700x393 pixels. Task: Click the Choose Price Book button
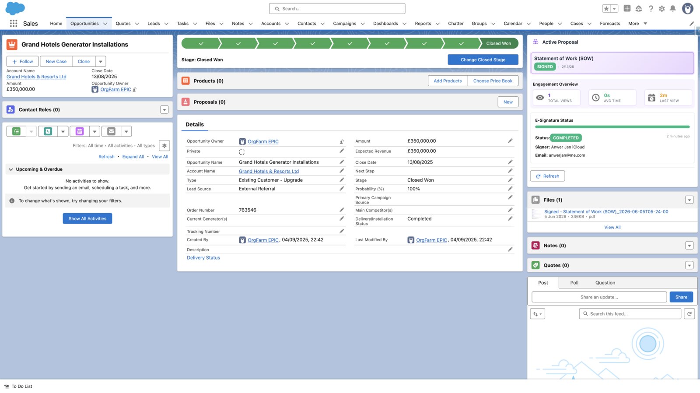493,81
